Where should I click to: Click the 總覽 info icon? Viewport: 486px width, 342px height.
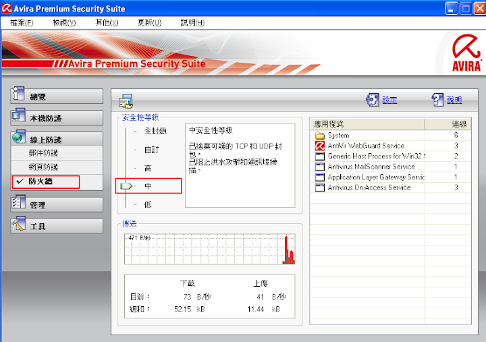18,94
